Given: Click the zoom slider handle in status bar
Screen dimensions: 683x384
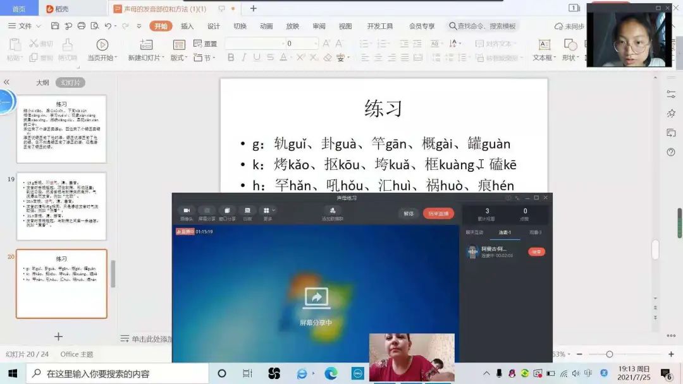Looking at the screenshot, I should tap(609, 354).
